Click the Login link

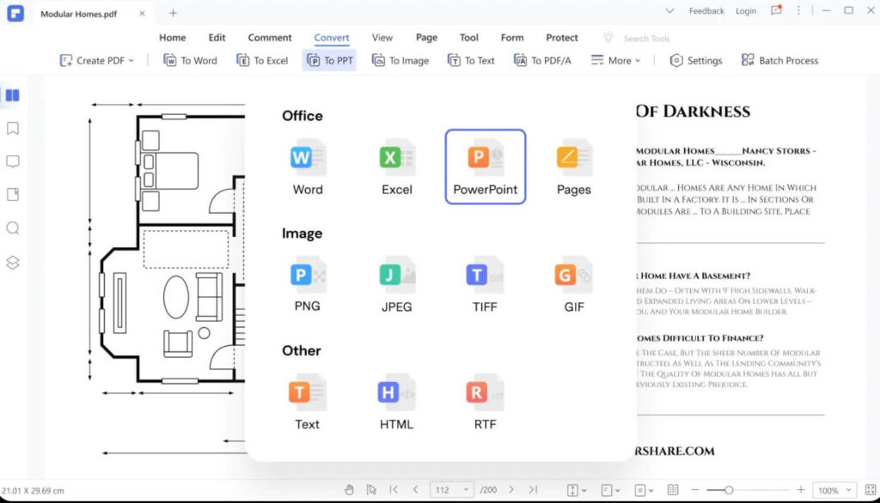coord(746,10)
